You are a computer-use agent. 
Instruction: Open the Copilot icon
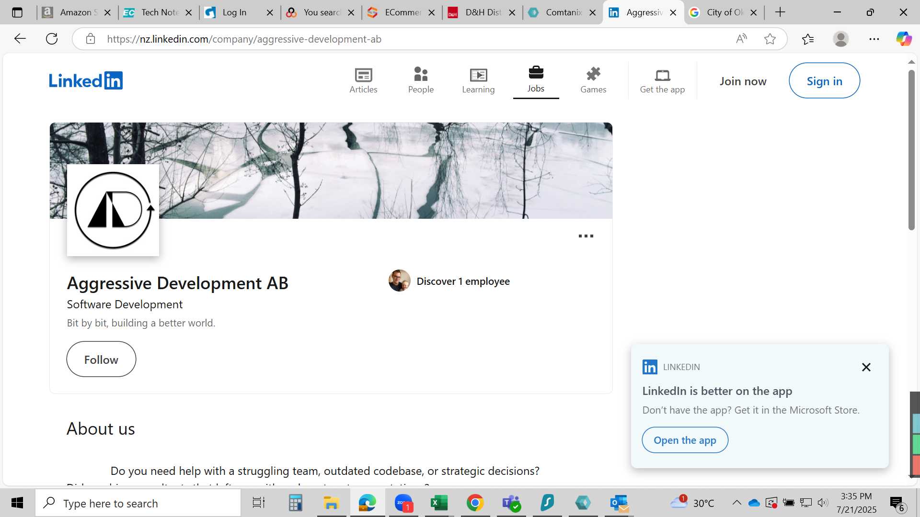[x=904, y=39]
